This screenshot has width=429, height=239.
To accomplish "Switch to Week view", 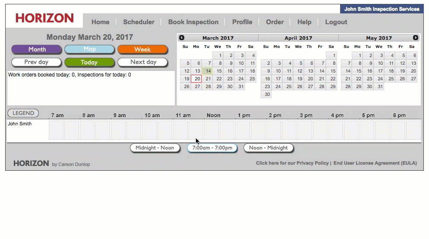I will coord(142,49).
